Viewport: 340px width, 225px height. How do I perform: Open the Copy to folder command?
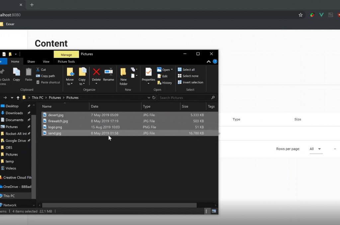pos(82,76)
